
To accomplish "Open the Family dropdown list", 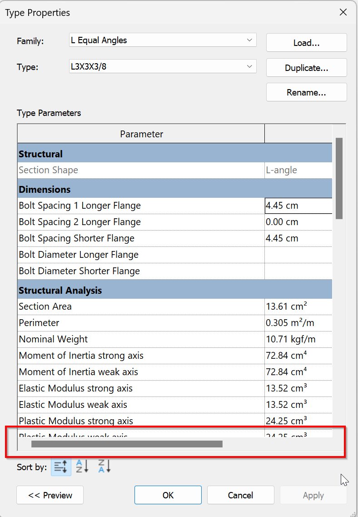I will [x=249, y=40].
